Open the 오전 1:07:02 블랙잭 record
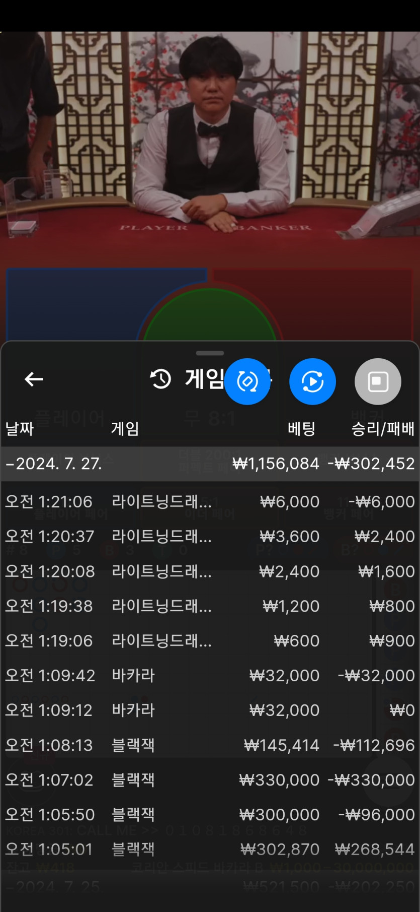Viewport: 420px width, 912px height. coord(210,780)
